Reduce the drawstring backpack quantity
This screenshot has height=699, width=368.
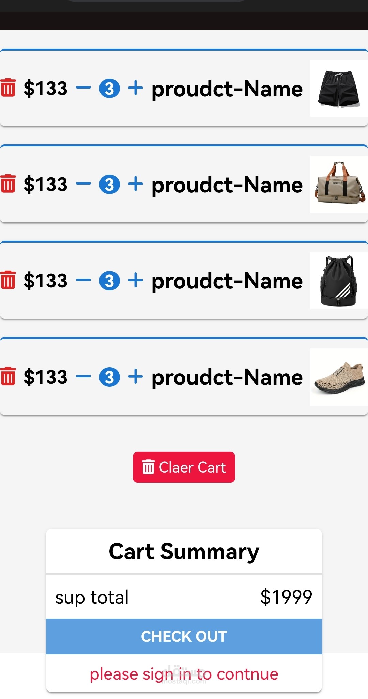click(83, 281)
